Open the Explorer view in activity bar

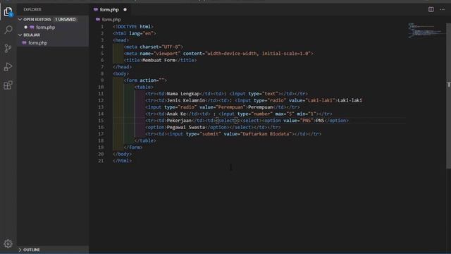8,12
